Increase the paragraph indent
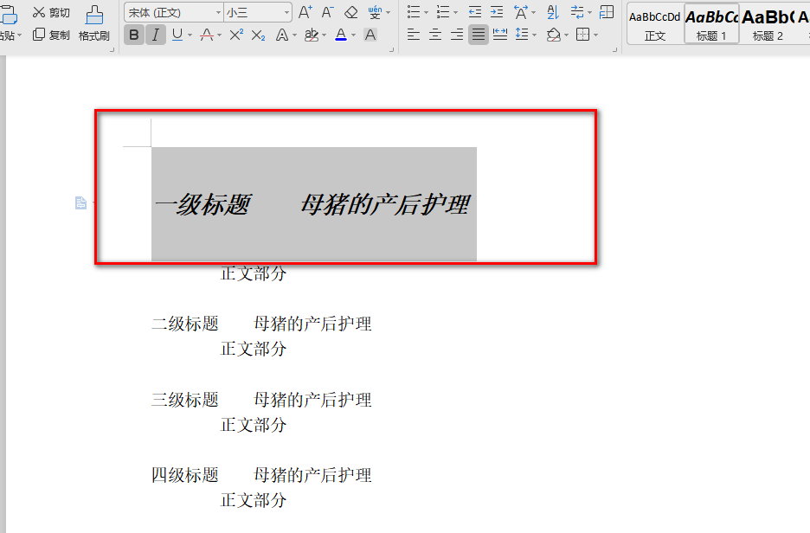Image resolution: width=810 pixels, height=533 pixels. click(x=497, y=12)
